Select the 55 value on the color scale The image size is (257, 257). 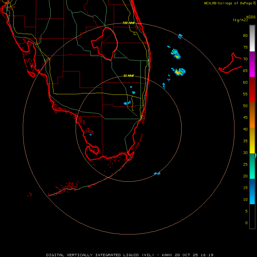pos(245,94)
